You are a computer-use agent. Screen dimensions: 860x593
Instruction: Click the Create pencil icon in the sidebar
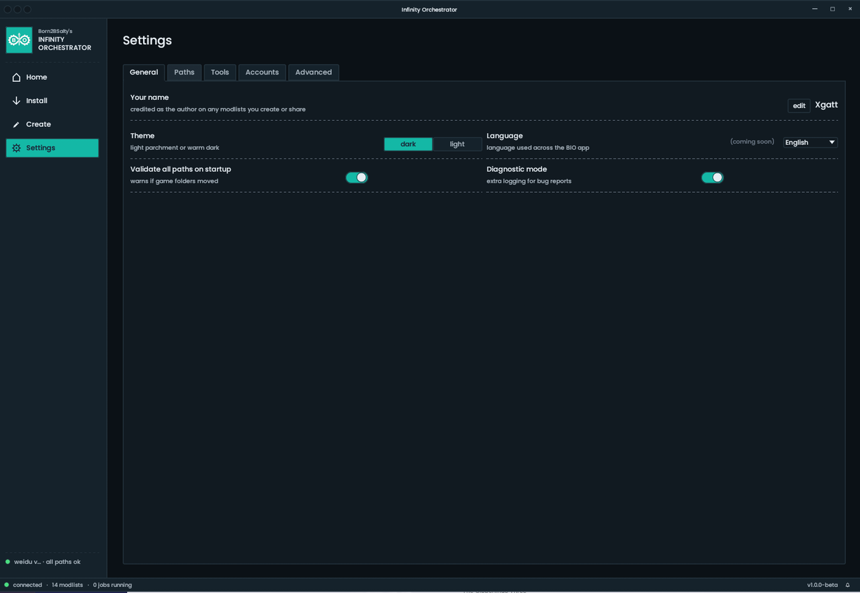click(16, 124)
